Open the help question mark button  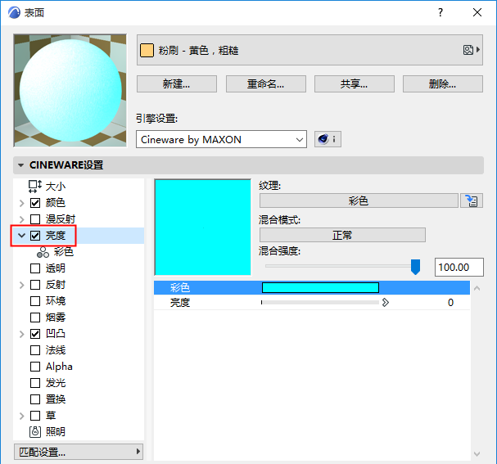tap(441, 12)
